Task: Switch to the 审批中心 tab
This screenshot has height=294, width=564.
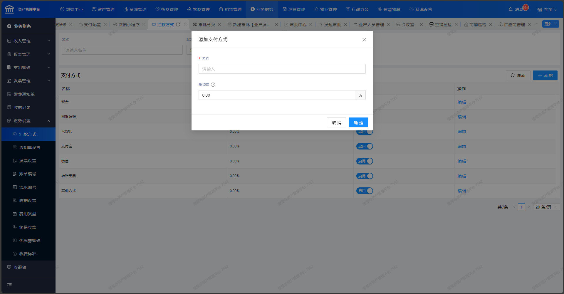Action: (x=298, y=25)
